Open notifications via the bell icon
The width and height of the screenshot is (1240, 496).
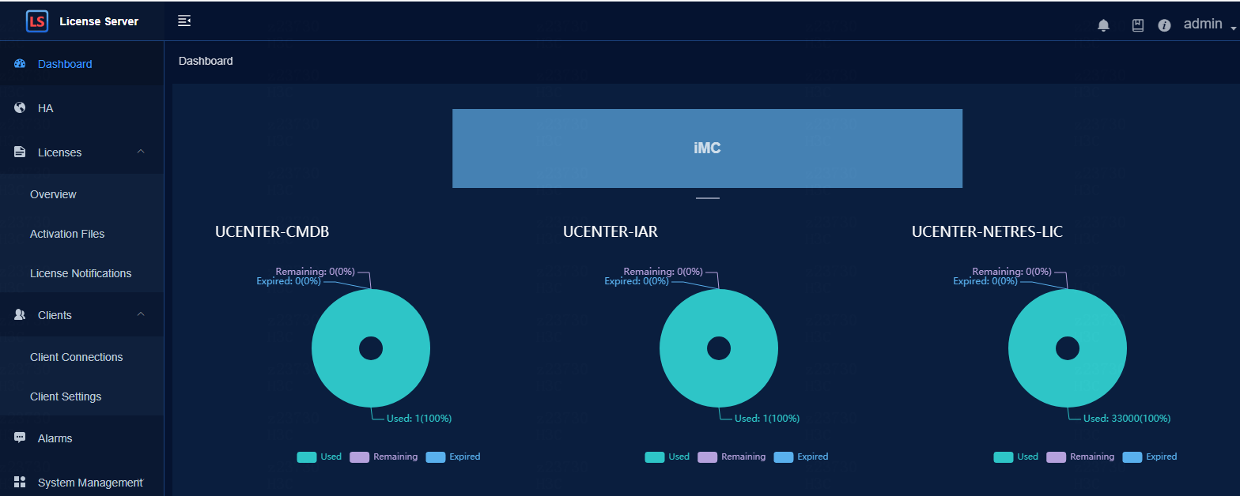(x=1103, y=25)
